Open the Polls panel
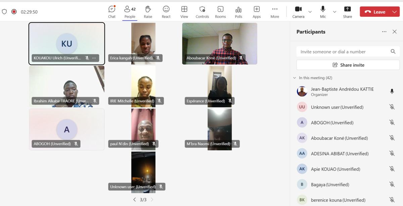The height and width of the screenshot is (206, 403). tap(238, 12)
